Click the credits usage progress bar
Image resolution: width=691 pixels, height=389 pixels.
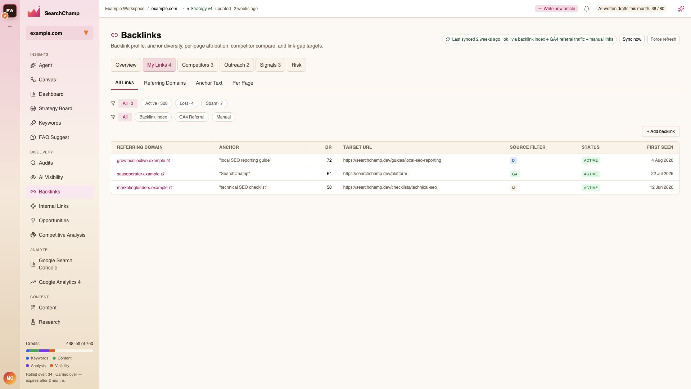59,351
